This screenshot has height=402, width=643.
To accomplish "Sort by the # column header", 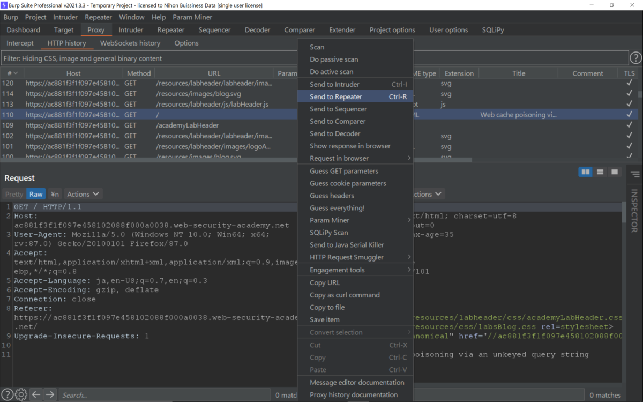I will 12,73.
